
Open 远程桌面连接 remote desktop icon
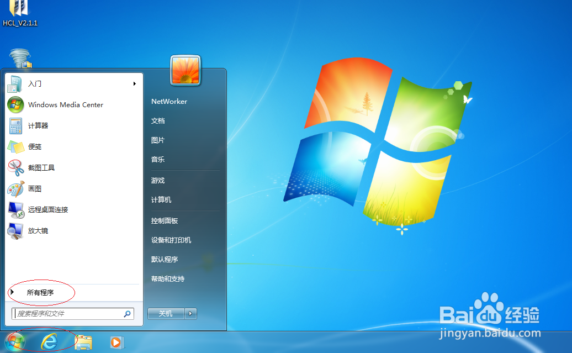[x=15, y=210]
